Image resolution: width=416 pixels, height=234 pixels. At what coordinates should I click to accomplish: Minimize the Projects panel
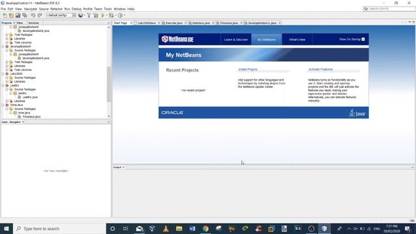point(109,23)
